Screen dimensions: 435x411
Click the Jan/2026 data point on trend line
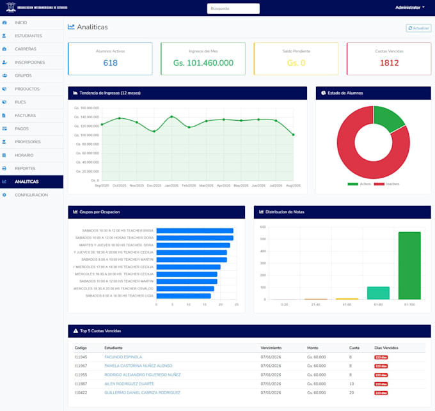click(x=171, y=117)
